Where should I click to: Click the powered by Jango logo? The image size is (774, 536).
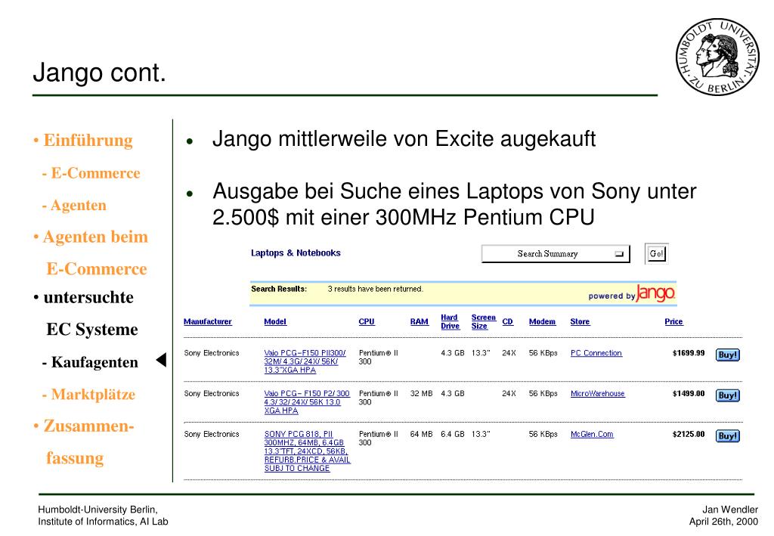pos(631,293)
